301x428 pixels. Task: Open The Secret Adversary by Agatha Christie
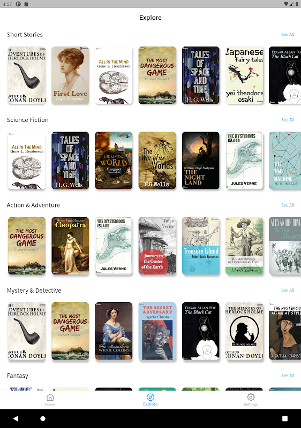click(x=157, y=331)
